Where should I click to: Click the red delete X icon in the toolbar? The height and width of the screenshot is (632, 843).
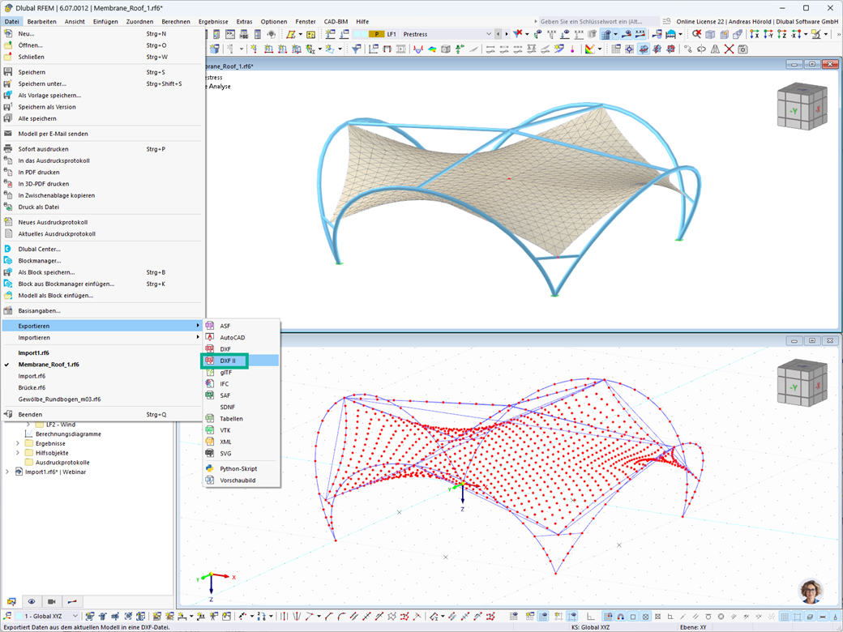point(729,49)
